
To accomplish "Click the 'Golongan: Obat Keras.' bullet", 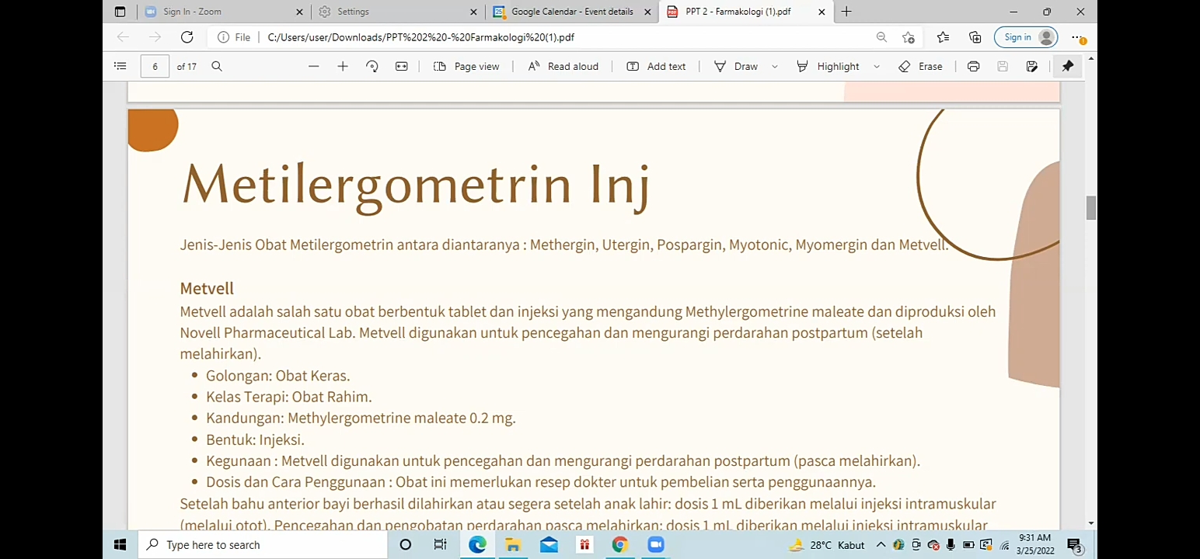I will click(x=278, y=376).
